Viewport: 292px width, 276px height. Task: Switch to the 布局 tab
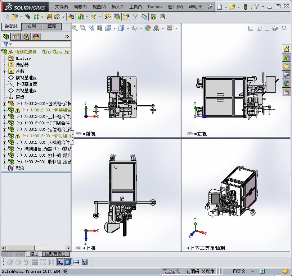tap(32, 26)
